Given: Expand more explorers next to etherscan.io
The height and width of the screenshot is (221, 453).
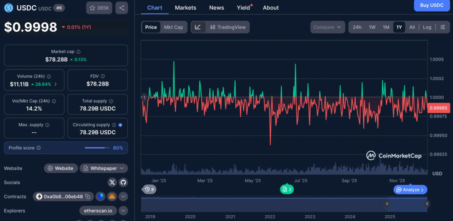Looking at the screenshot, I should tap(123, 211).
